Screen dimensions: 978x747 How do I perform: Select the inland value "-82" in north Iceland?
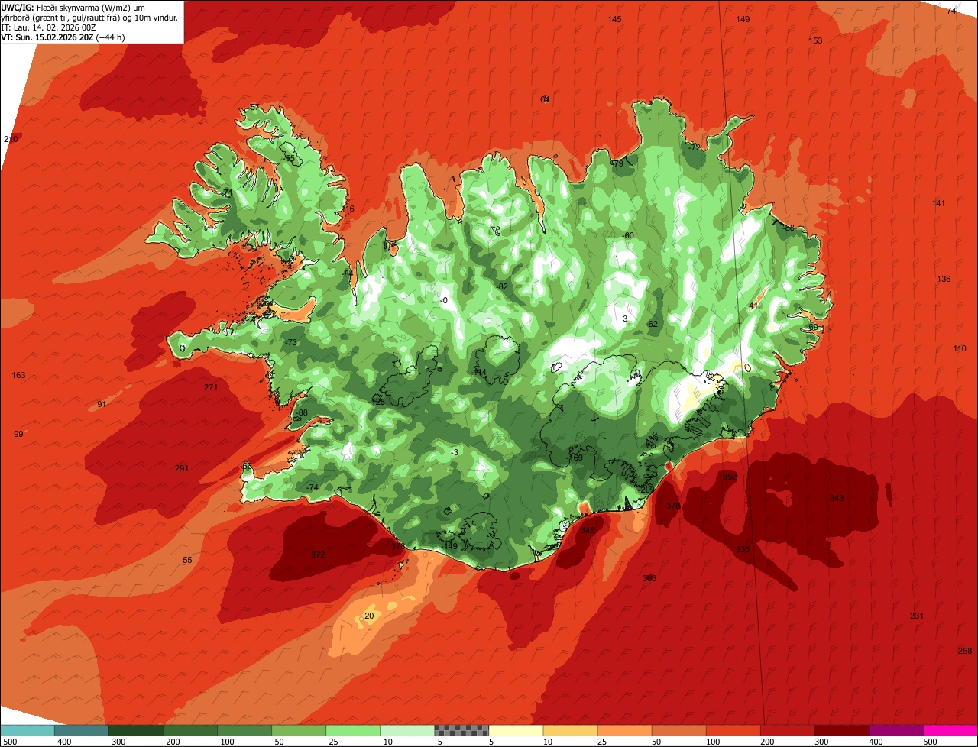click(x=502, y=286)
